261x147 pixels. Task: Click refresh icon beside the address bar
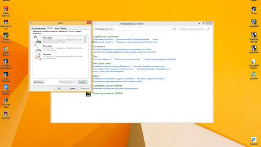175,29
